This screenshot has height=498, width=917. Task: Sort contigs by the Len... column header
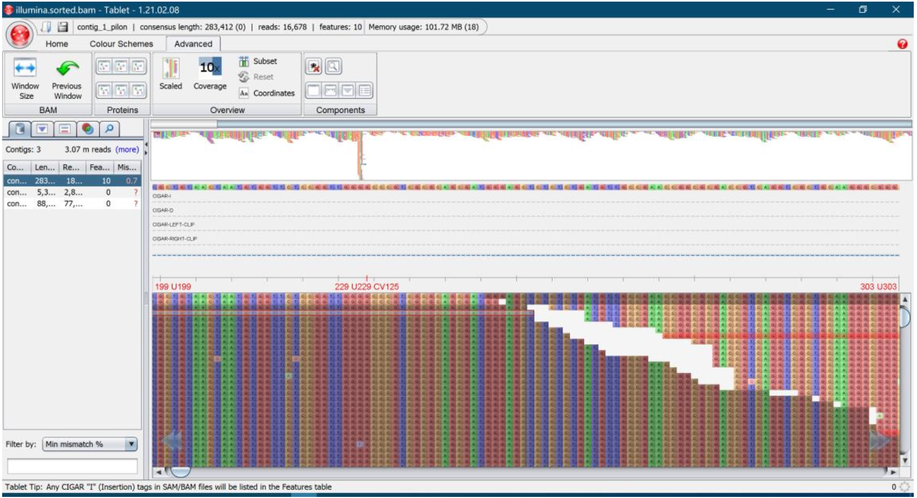point(45,167)
